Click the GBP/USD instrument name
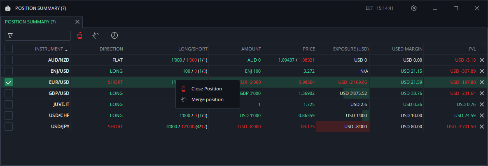 coord(59,93)
